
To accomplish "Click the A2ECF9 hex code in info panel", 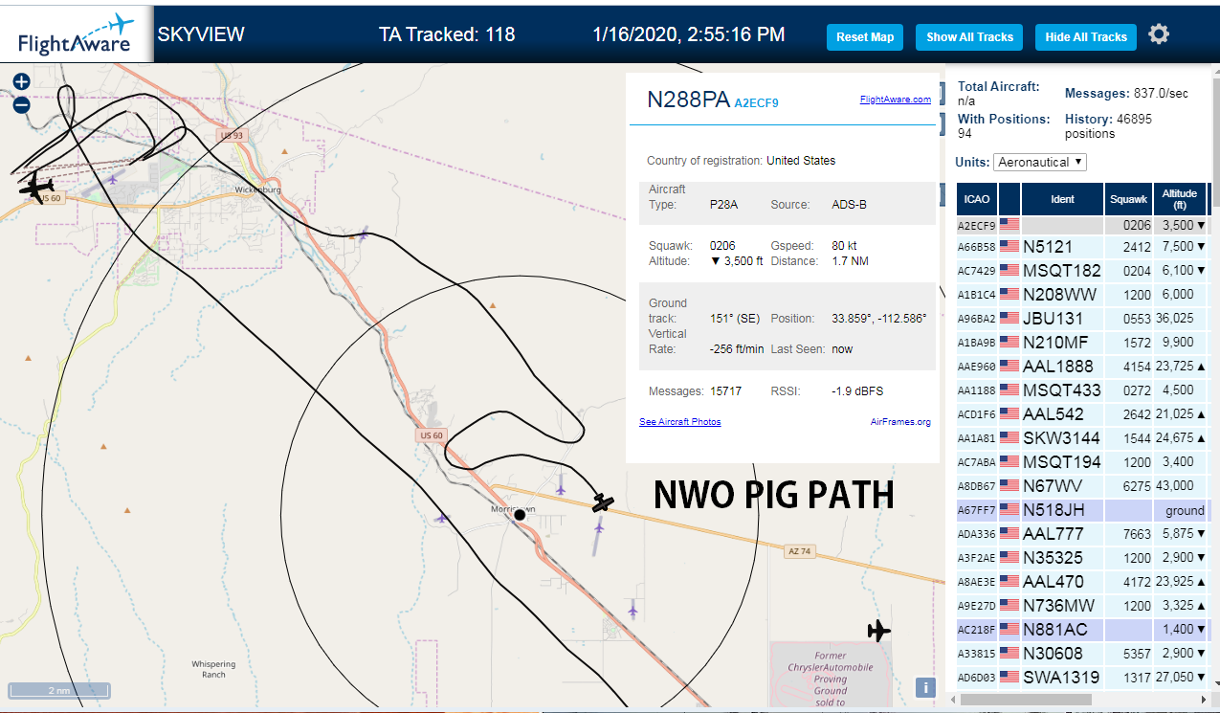I will click(x=757, y=103).
